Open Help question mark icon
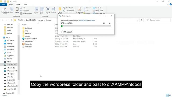This screenshot has width=172, height=97. 171,4
